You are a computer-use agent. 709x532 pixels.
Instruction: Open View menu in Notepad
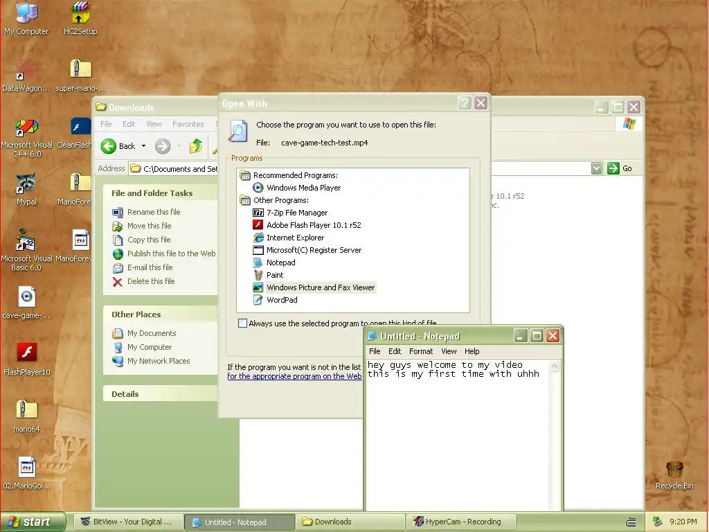(x=449, y=351)
